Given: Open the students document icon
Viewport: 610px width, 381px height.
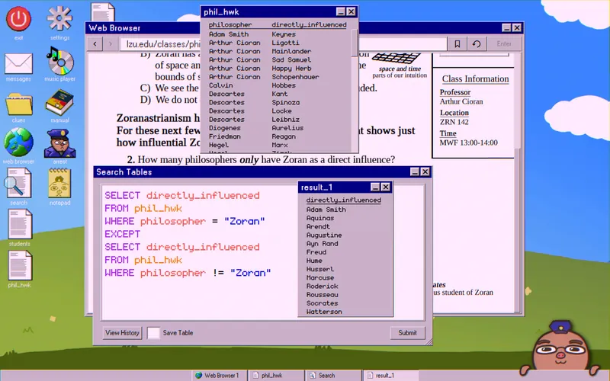Looking at the screenshot, I should point(20,224).
